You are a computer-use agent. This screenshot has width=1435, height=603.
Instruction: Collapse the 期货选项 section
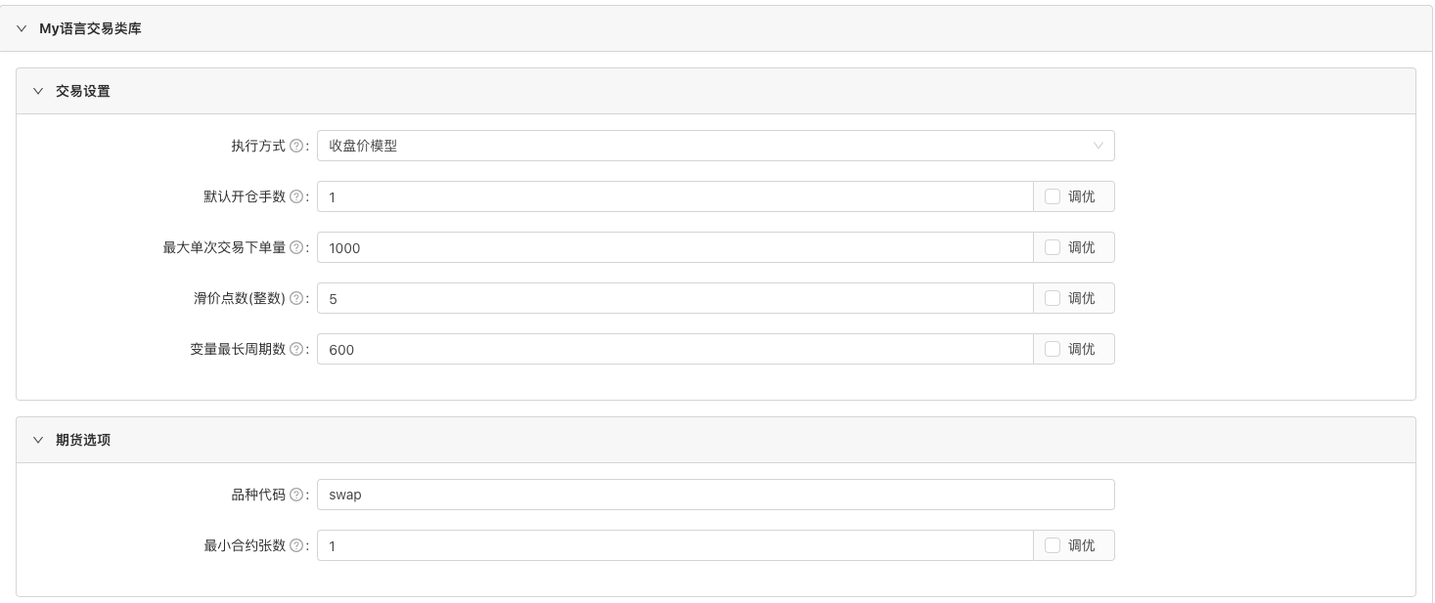point(38,440)
